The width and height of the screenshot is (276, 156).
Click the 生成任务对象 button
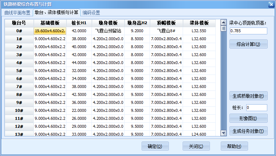[x=248, y=131]
